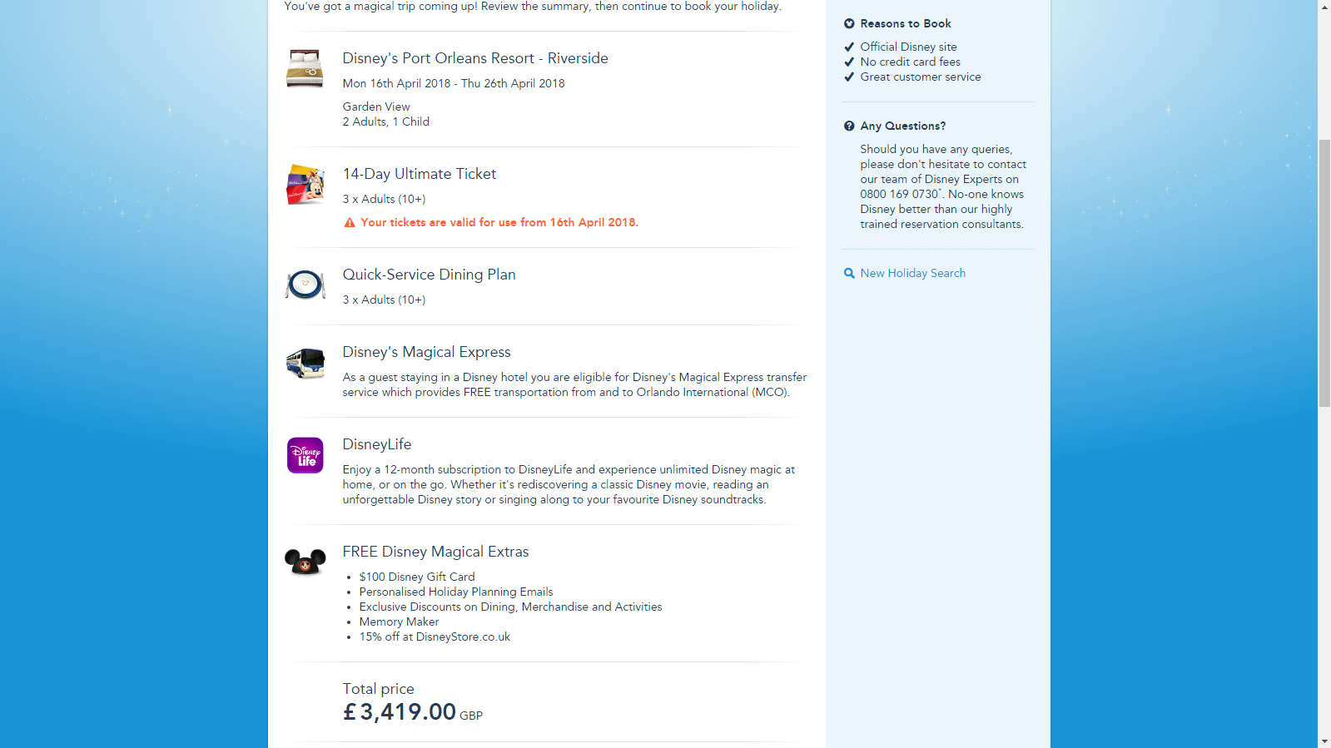1331x748 pixels.
Task: Click the Any Questions help icon
Action: [849, 126]
